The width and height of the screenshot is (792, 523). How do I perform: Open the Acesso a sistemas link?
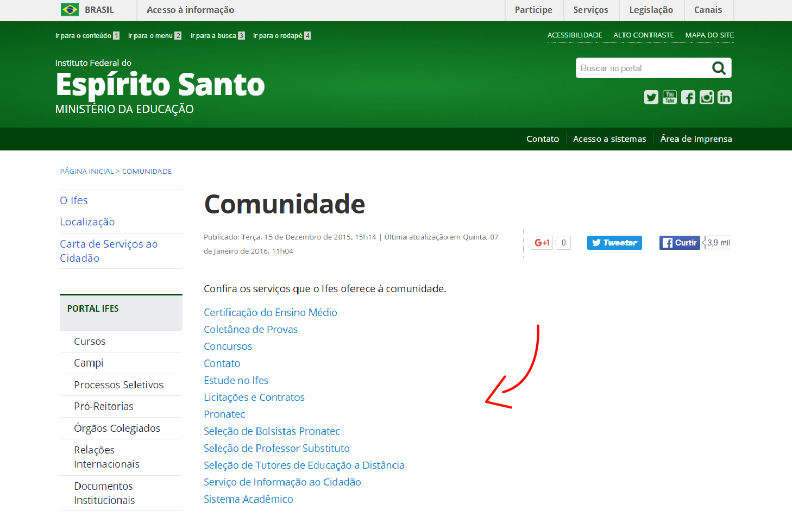[609, 138]
